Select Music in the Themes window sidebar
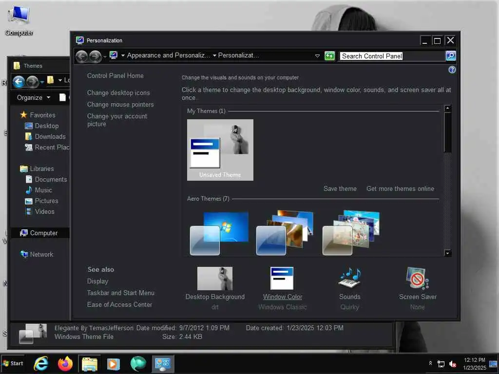499x374 pixels. click(38, 190)
